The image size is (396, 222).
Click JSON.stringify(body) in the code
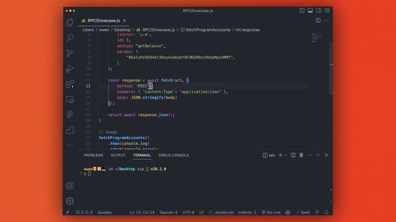coord(154,97)
